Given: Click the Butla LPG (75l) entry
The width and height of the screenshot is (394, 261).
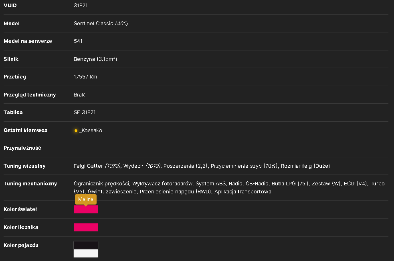Looking at the screenshot, I should point(290,184).
